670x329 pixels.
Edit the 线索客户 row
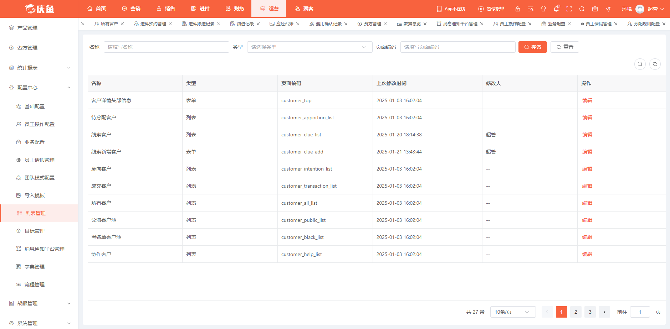587,135
